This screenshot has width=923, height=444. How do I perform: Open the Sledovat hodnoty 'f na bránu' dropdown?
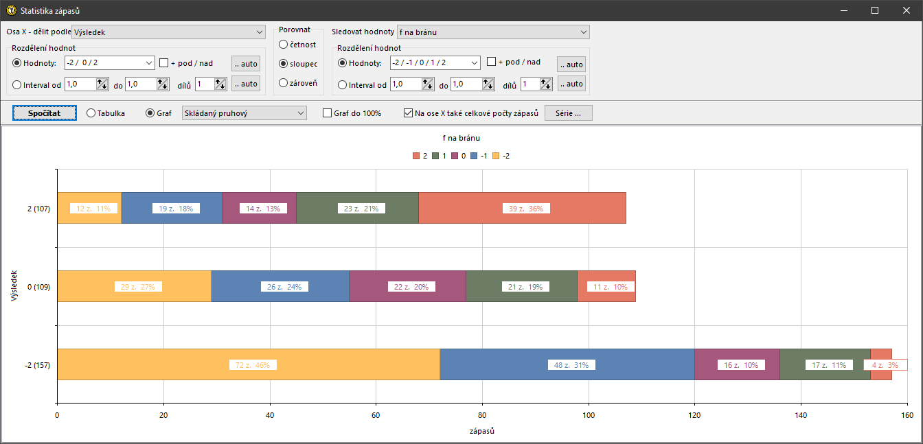point(493,32)
